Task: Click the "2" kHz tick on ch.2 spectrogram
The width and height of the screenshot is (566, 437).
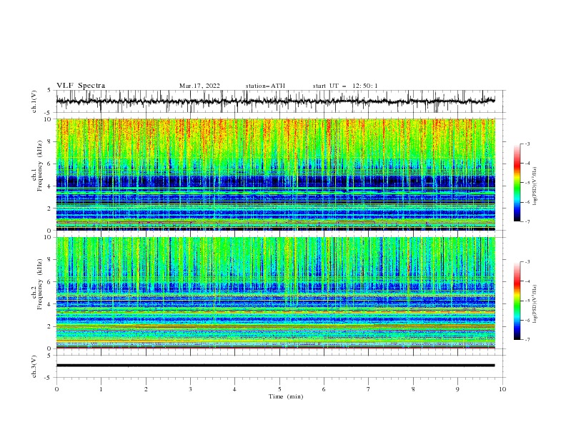Action: coord(51,326)
